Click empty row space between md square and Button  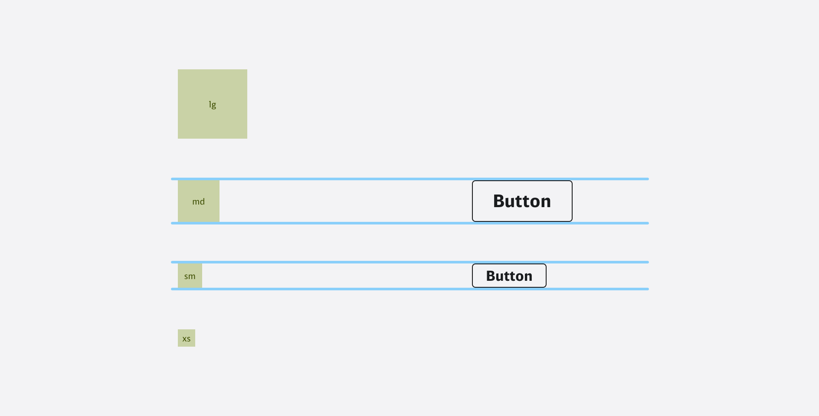345,201
